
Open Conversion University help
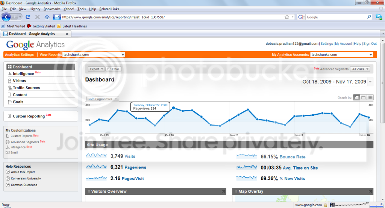(26, 179)
